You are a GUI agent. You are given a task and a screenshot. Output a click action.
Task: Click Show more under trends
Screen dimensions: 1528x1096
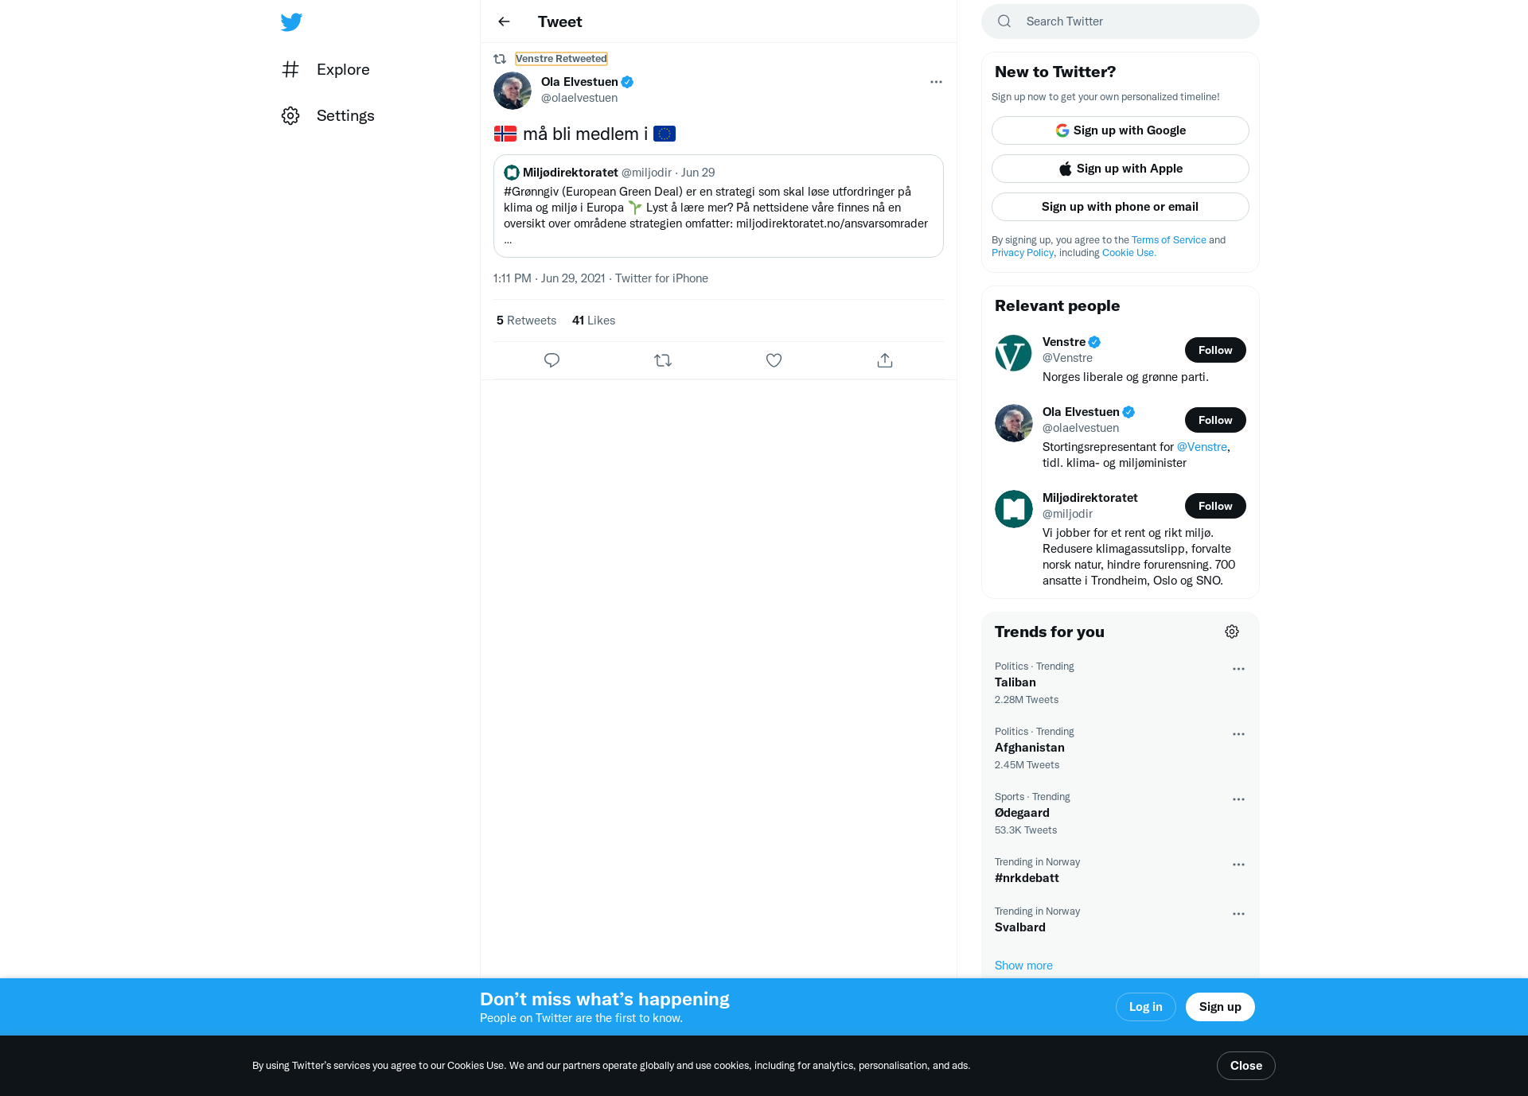(x=1023, y=966)
